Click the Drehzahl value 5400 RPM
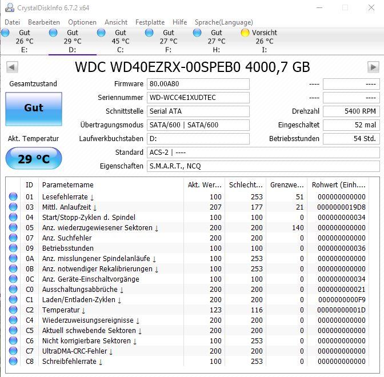The image size is (384, 377). [351, 111]
